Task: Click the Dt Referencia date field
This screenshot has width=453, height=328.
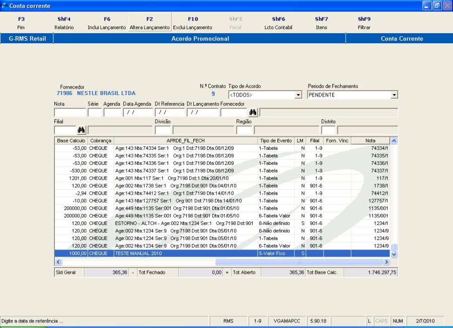Action: (170, 112)
